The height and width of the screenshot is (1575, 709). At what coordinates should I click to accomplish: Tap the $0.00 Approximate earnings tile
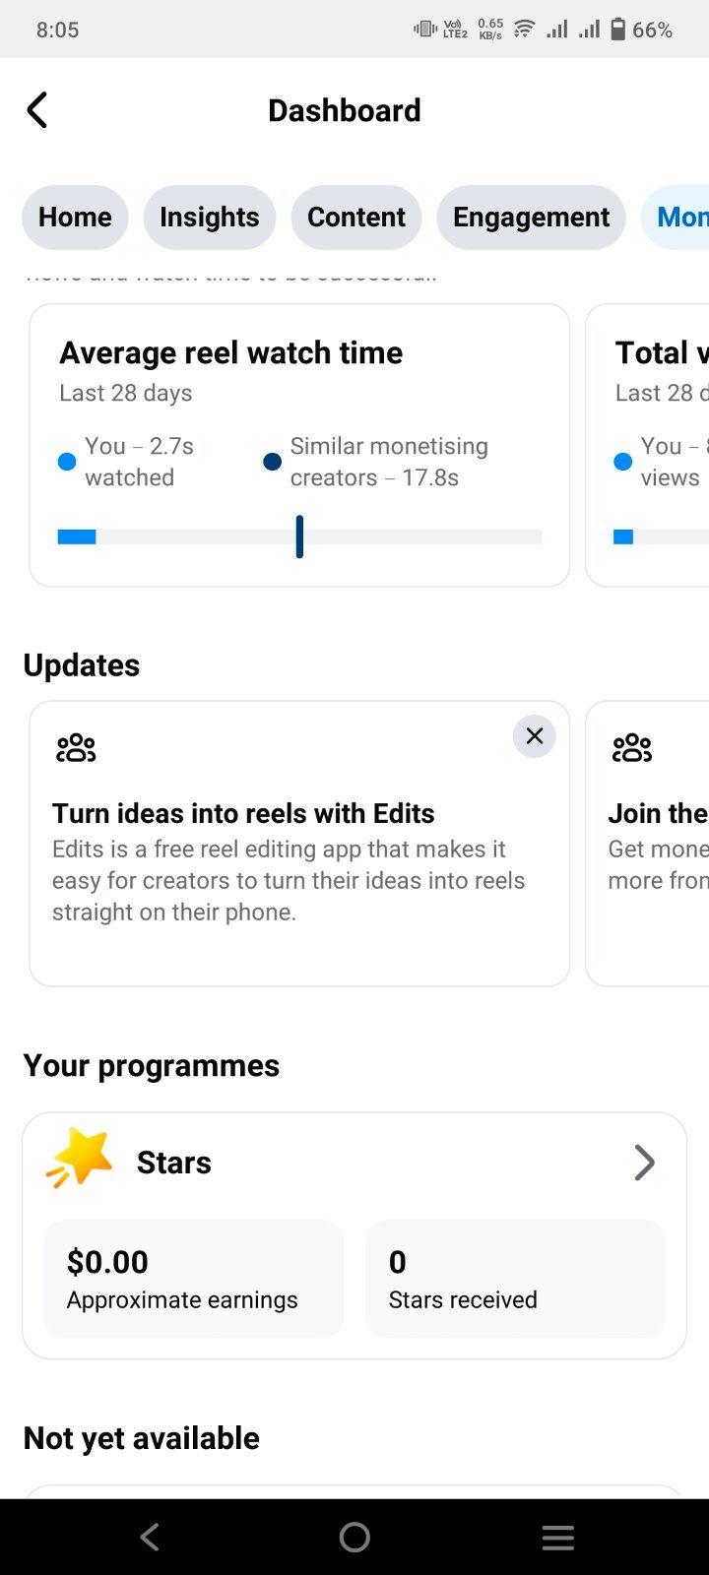tap(194, 1279)
